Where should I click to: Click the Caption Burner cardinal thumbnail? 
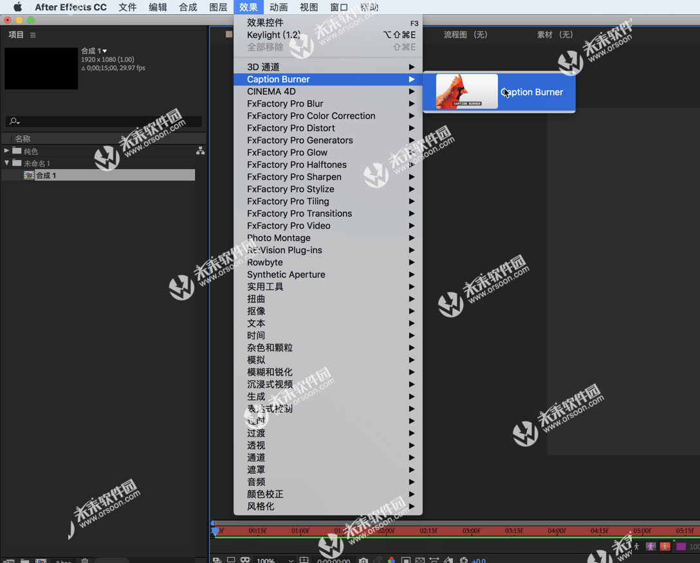466,91
